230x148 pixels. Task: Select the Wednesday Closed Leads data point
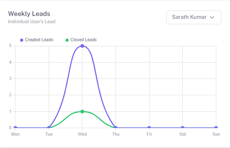click(82, 111)
